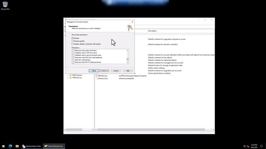
Task: Check Validated write to DNS host name
Action: pos(73,53)
